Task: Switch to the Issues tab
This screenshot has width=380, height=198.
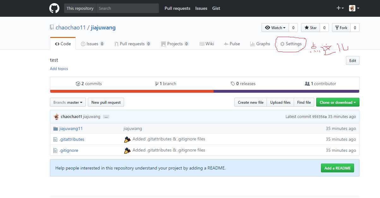Action: [93, 44]
